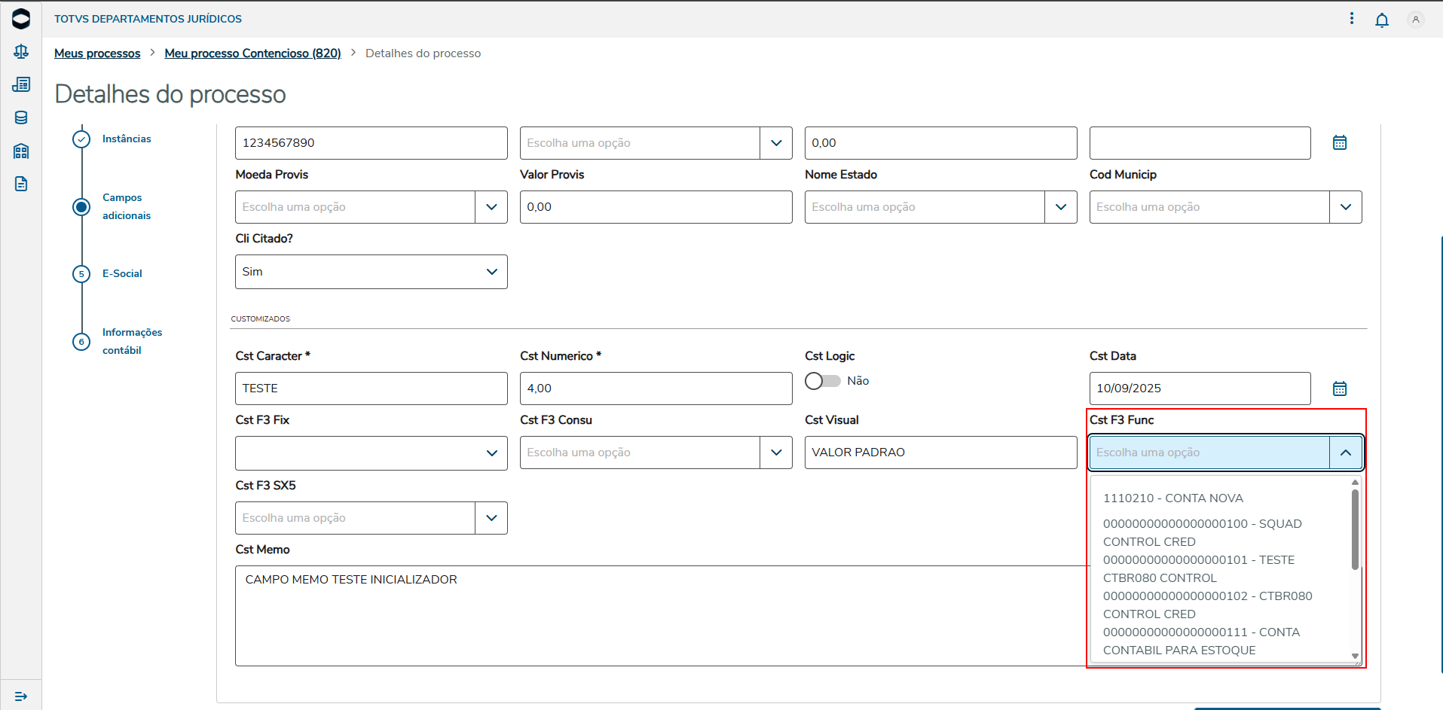This screenshot has height=710, width=1443.
Task: Click the dropdown list scrollbar down arrow
Action: (x=1354, y=656)
